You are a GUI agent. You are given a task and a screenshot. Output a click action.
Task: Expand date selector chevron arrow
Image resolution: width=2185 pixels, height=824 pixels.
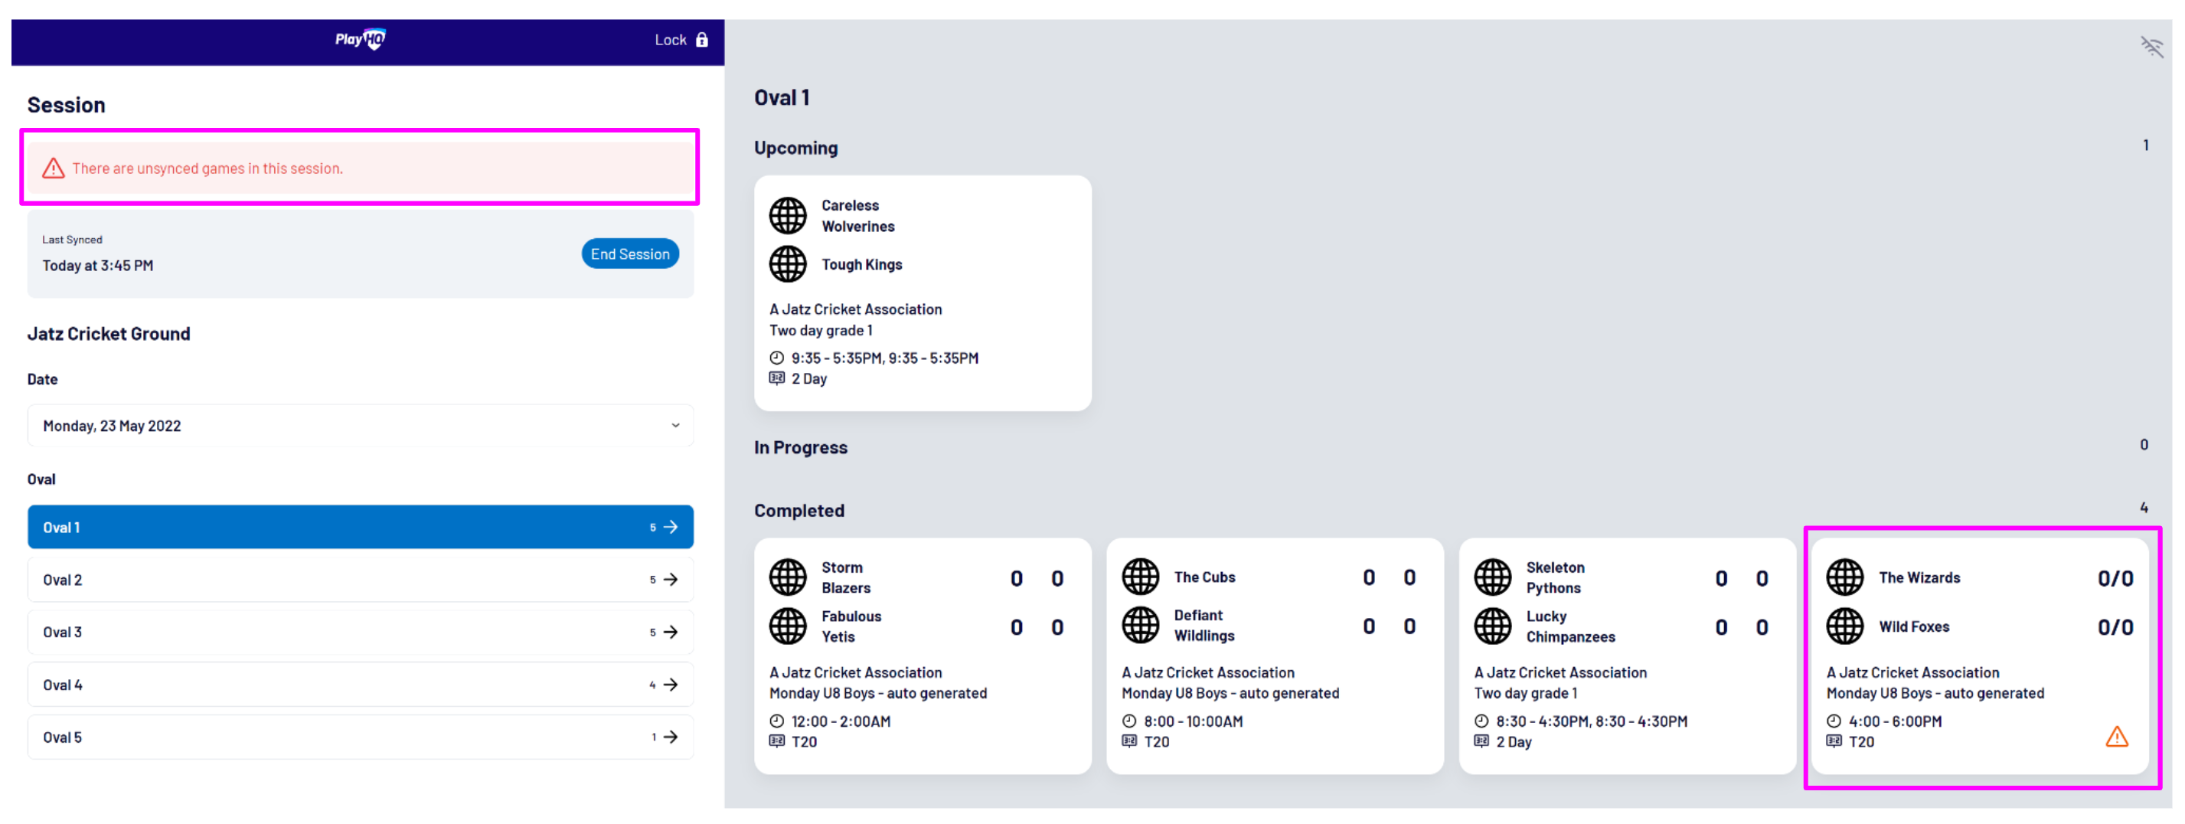point(675,425)
